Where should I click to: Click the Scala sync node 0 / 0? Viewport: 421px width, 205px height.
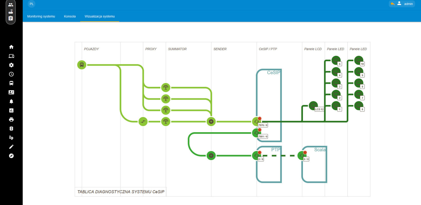[302, 156]
